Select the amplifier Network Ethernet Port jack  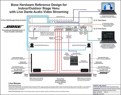81,30
